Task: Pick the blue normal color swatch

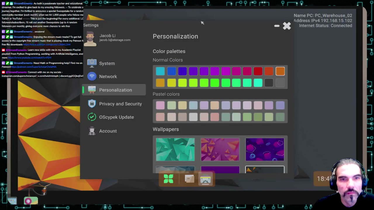Action: tap(172, 71)
